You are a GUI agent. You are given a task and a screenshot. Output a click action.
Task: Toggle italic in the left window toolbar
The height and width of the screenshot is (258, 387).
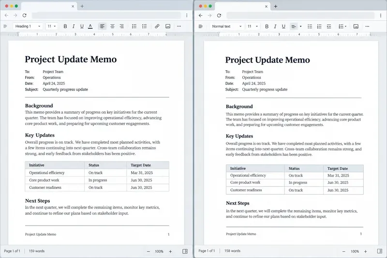[74, 26]
